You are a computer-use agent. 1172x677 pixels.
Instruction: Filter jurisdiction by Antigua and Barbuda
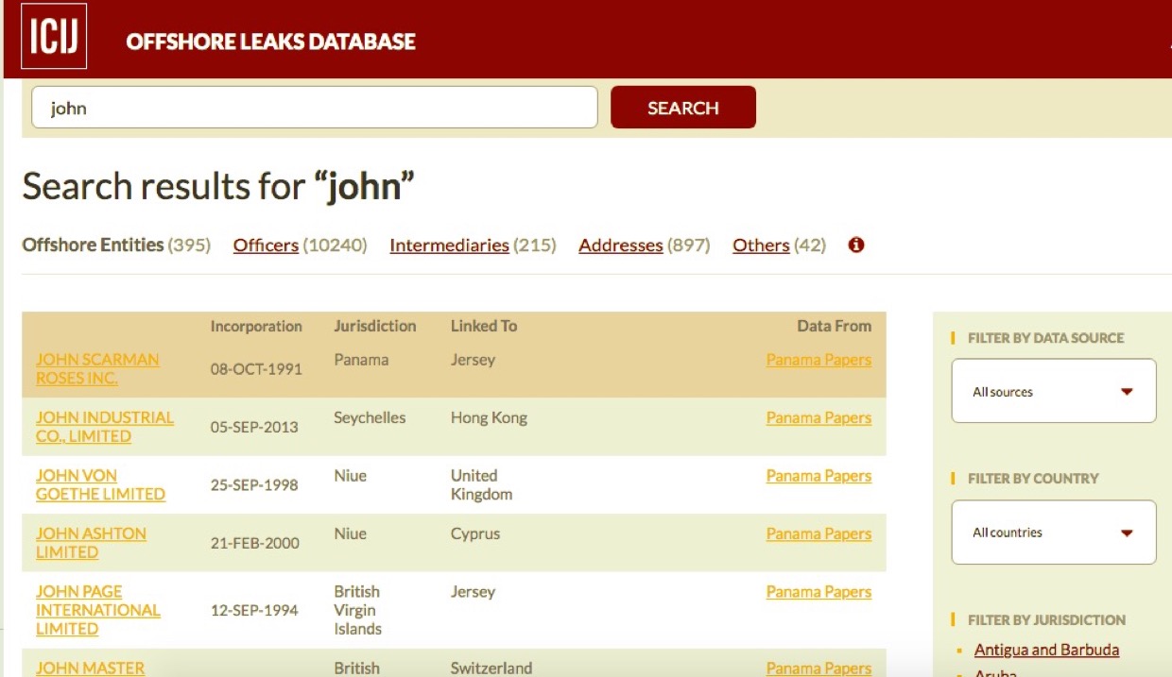tap(1046, 650)
